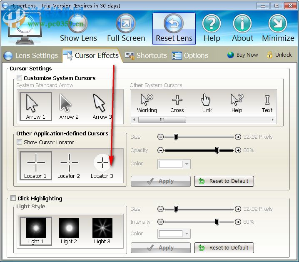Screen dimensions: 299x262
Task: Click the cursor list left scroll arrow
Action: coord(134,120)
